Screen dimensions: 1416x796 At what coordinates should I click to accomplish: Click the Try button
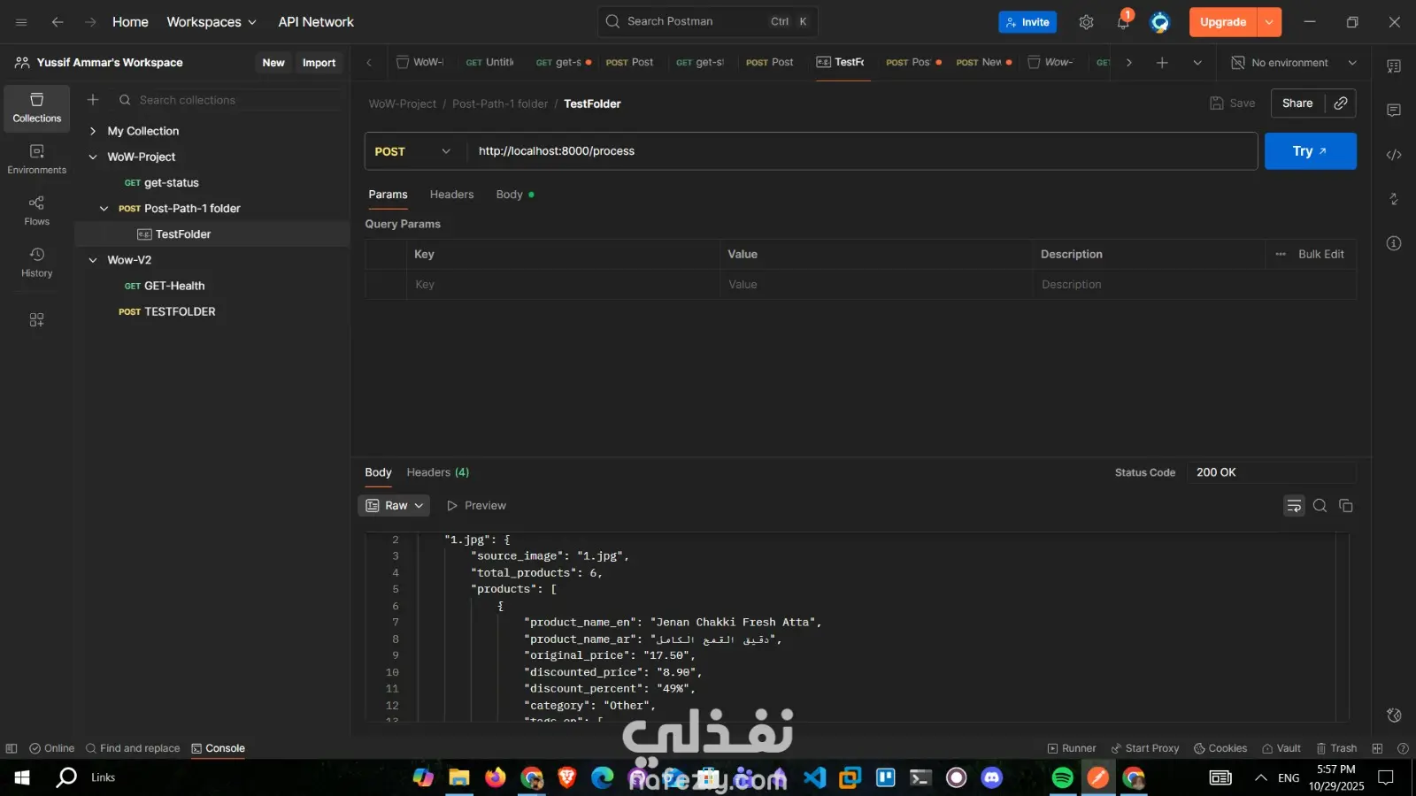1310,151
